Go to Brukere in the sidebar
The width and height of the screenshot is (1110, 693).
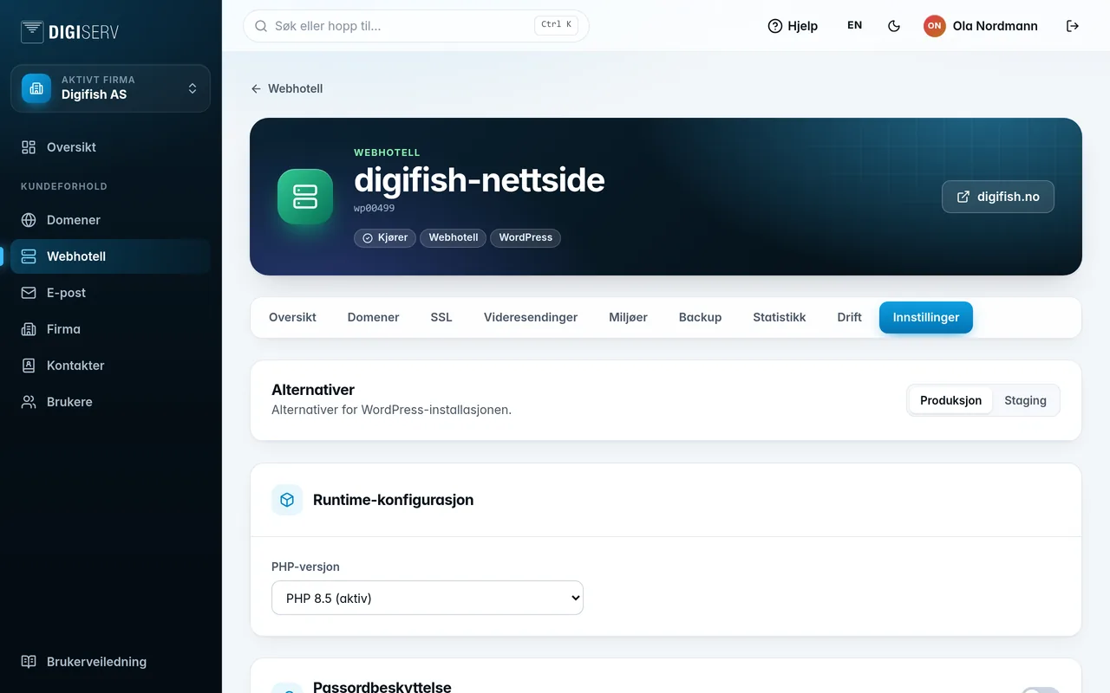(x=111, y=402)
